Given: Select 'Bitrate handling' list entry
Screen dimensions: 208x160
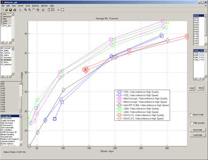Looking at the screenshot, I should [10, 135].
